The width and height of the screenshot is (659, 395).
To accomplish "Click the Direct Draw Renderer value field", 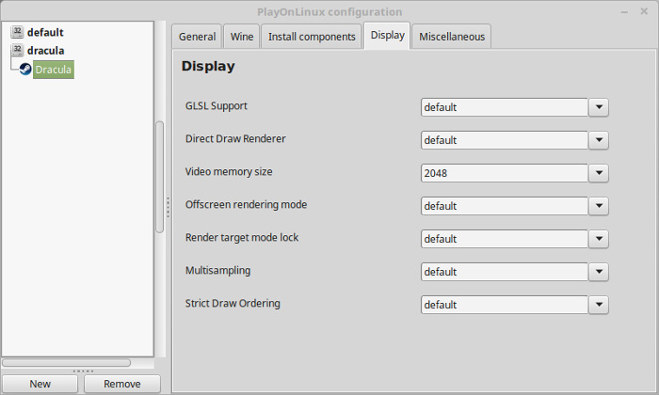I will [505, 140].
